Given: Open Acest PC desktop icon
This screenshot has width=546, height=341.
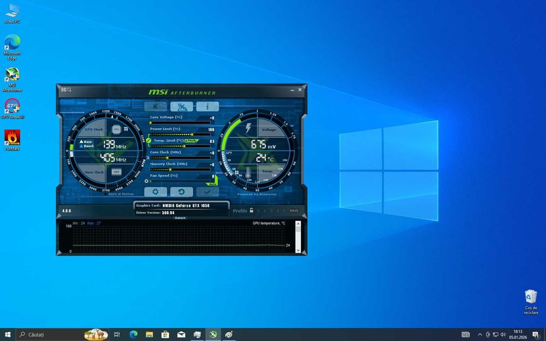Looking at the screenshot, I should point(12,13).
